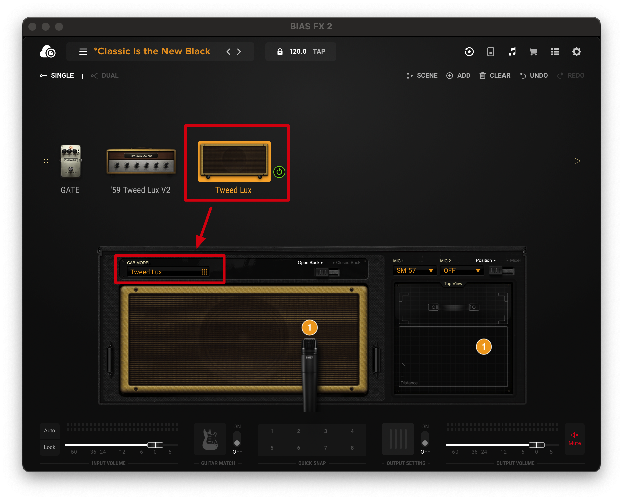623x500 pixels.
Task: Click the looper icon in top toolbar
Action: point(469,52)
